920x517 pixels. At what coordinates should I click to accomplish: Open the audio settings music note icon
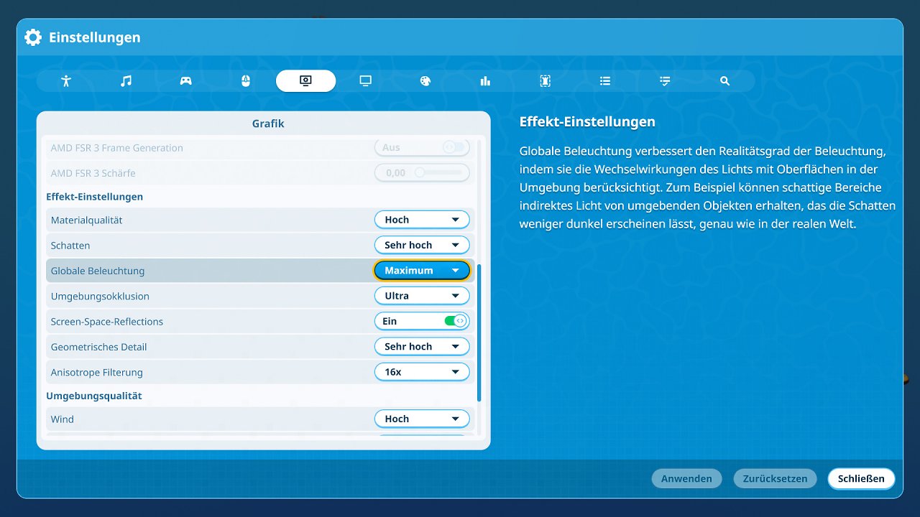[x=126, y=81]
